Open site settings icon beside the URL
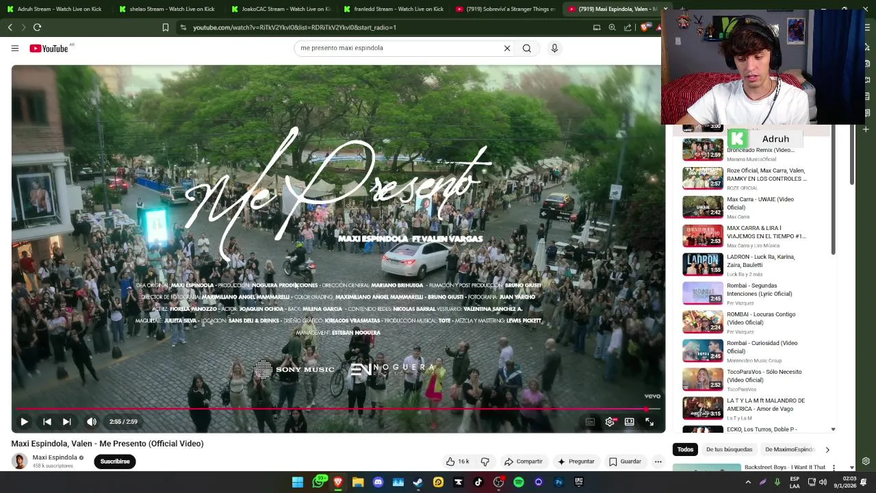876x493 pixels. 183,27
